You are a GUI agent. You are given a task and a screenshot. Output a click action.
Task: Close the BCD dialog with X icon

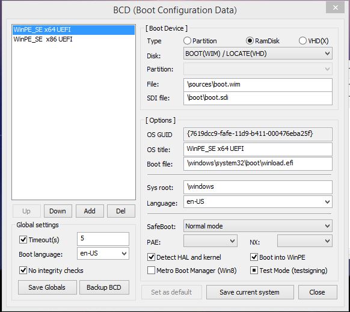pyautogui.click(x=336, y=8)
